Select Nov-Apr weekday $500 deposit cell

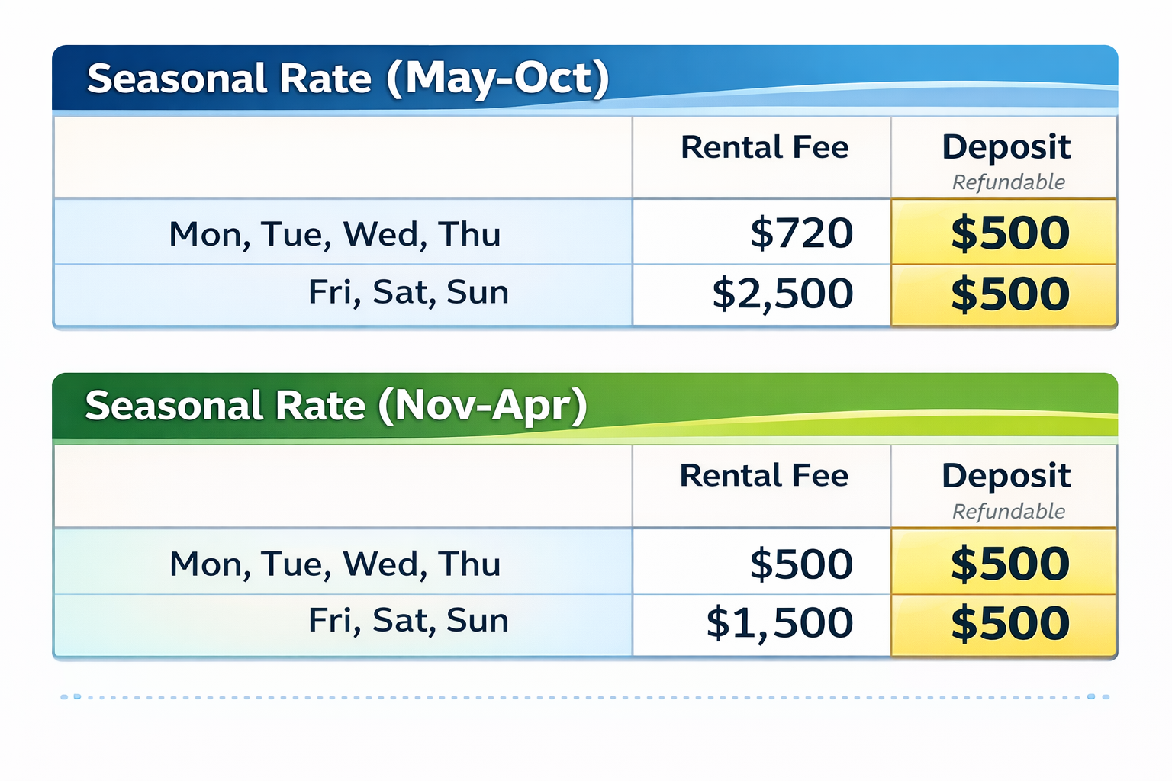(1009, 564)
